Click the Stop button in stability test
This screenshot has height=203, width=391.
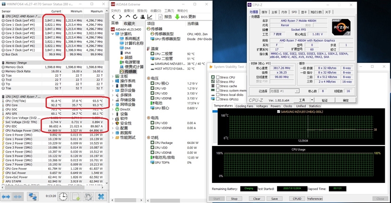pos(234,199)
